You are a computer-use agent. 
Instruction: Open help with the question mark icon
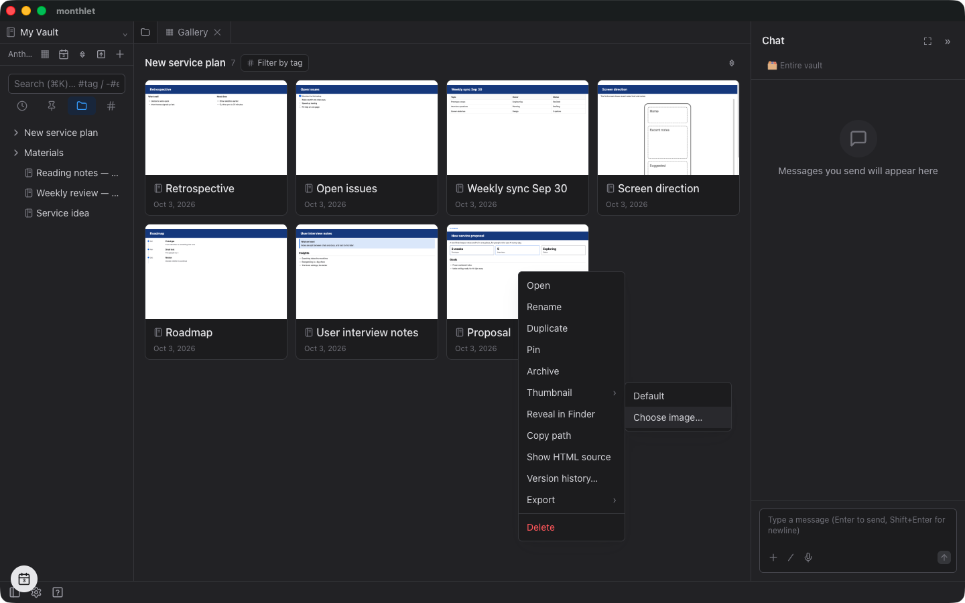tap(58, 592)
